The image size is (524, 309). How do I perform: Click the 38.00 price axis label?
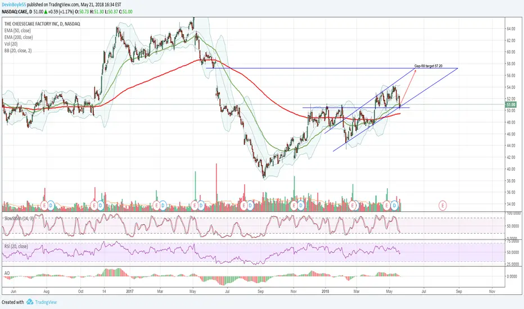click(511, 181)
